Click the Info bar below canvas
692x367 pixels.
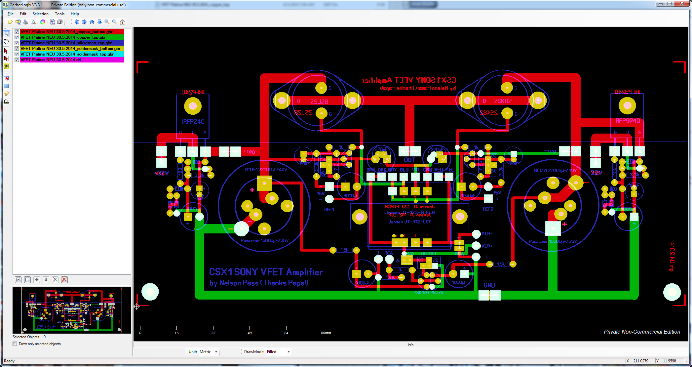tap(411, 345)
